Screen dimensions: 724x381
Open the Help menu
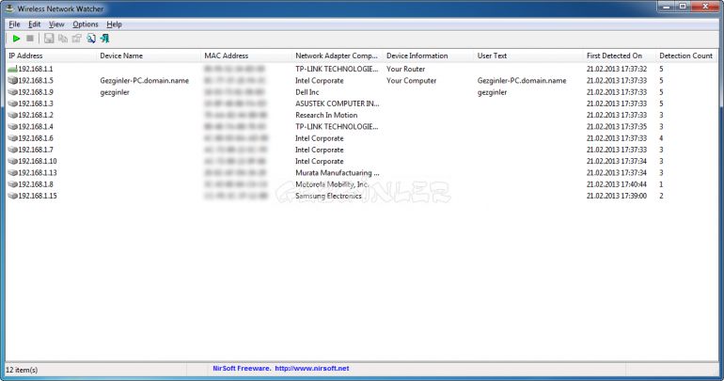[x=114, y=24]
